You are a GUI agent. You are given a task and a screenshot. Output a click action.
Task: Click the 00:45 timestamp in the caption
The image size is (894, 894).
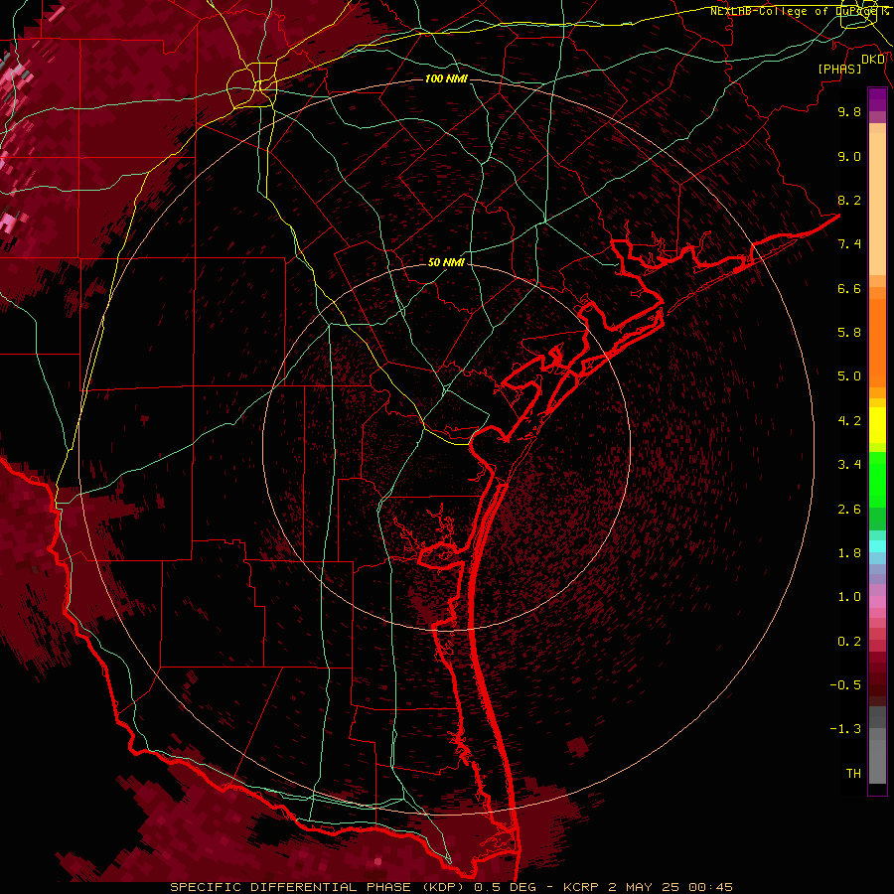(x=710, y=887)
